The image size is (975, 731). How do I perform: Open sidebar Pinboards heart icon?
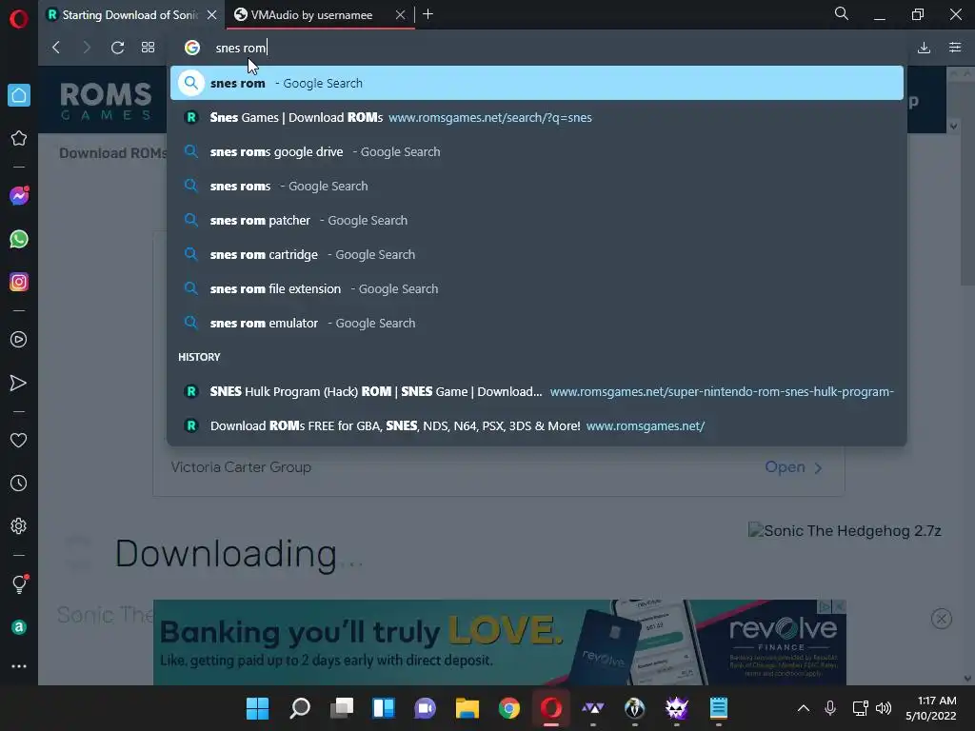point(19,440)
